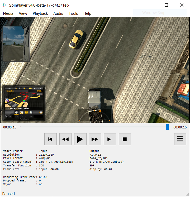Open the Help menu
The height and width of the screenshot is (197, 190).
point(87,13)
